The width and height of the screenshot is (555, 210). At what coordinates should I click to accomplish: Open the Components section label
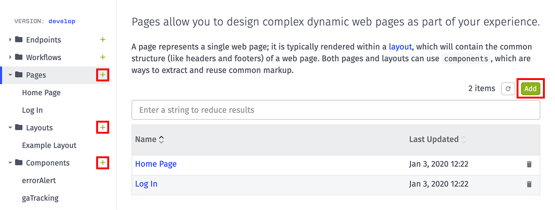48,163
